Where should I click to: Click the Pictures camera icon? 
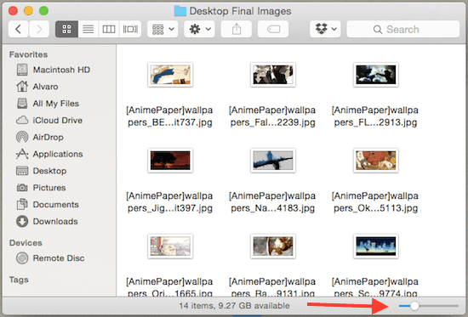click(22, 188)
